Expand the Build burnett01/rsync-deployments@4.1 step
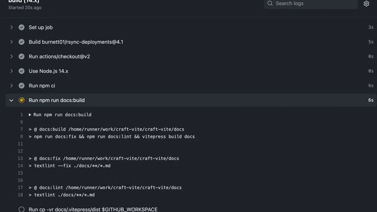 [11, 42]
